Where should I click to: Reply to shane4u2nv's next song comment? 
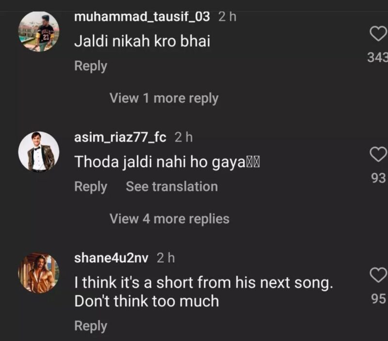[91, 326]
